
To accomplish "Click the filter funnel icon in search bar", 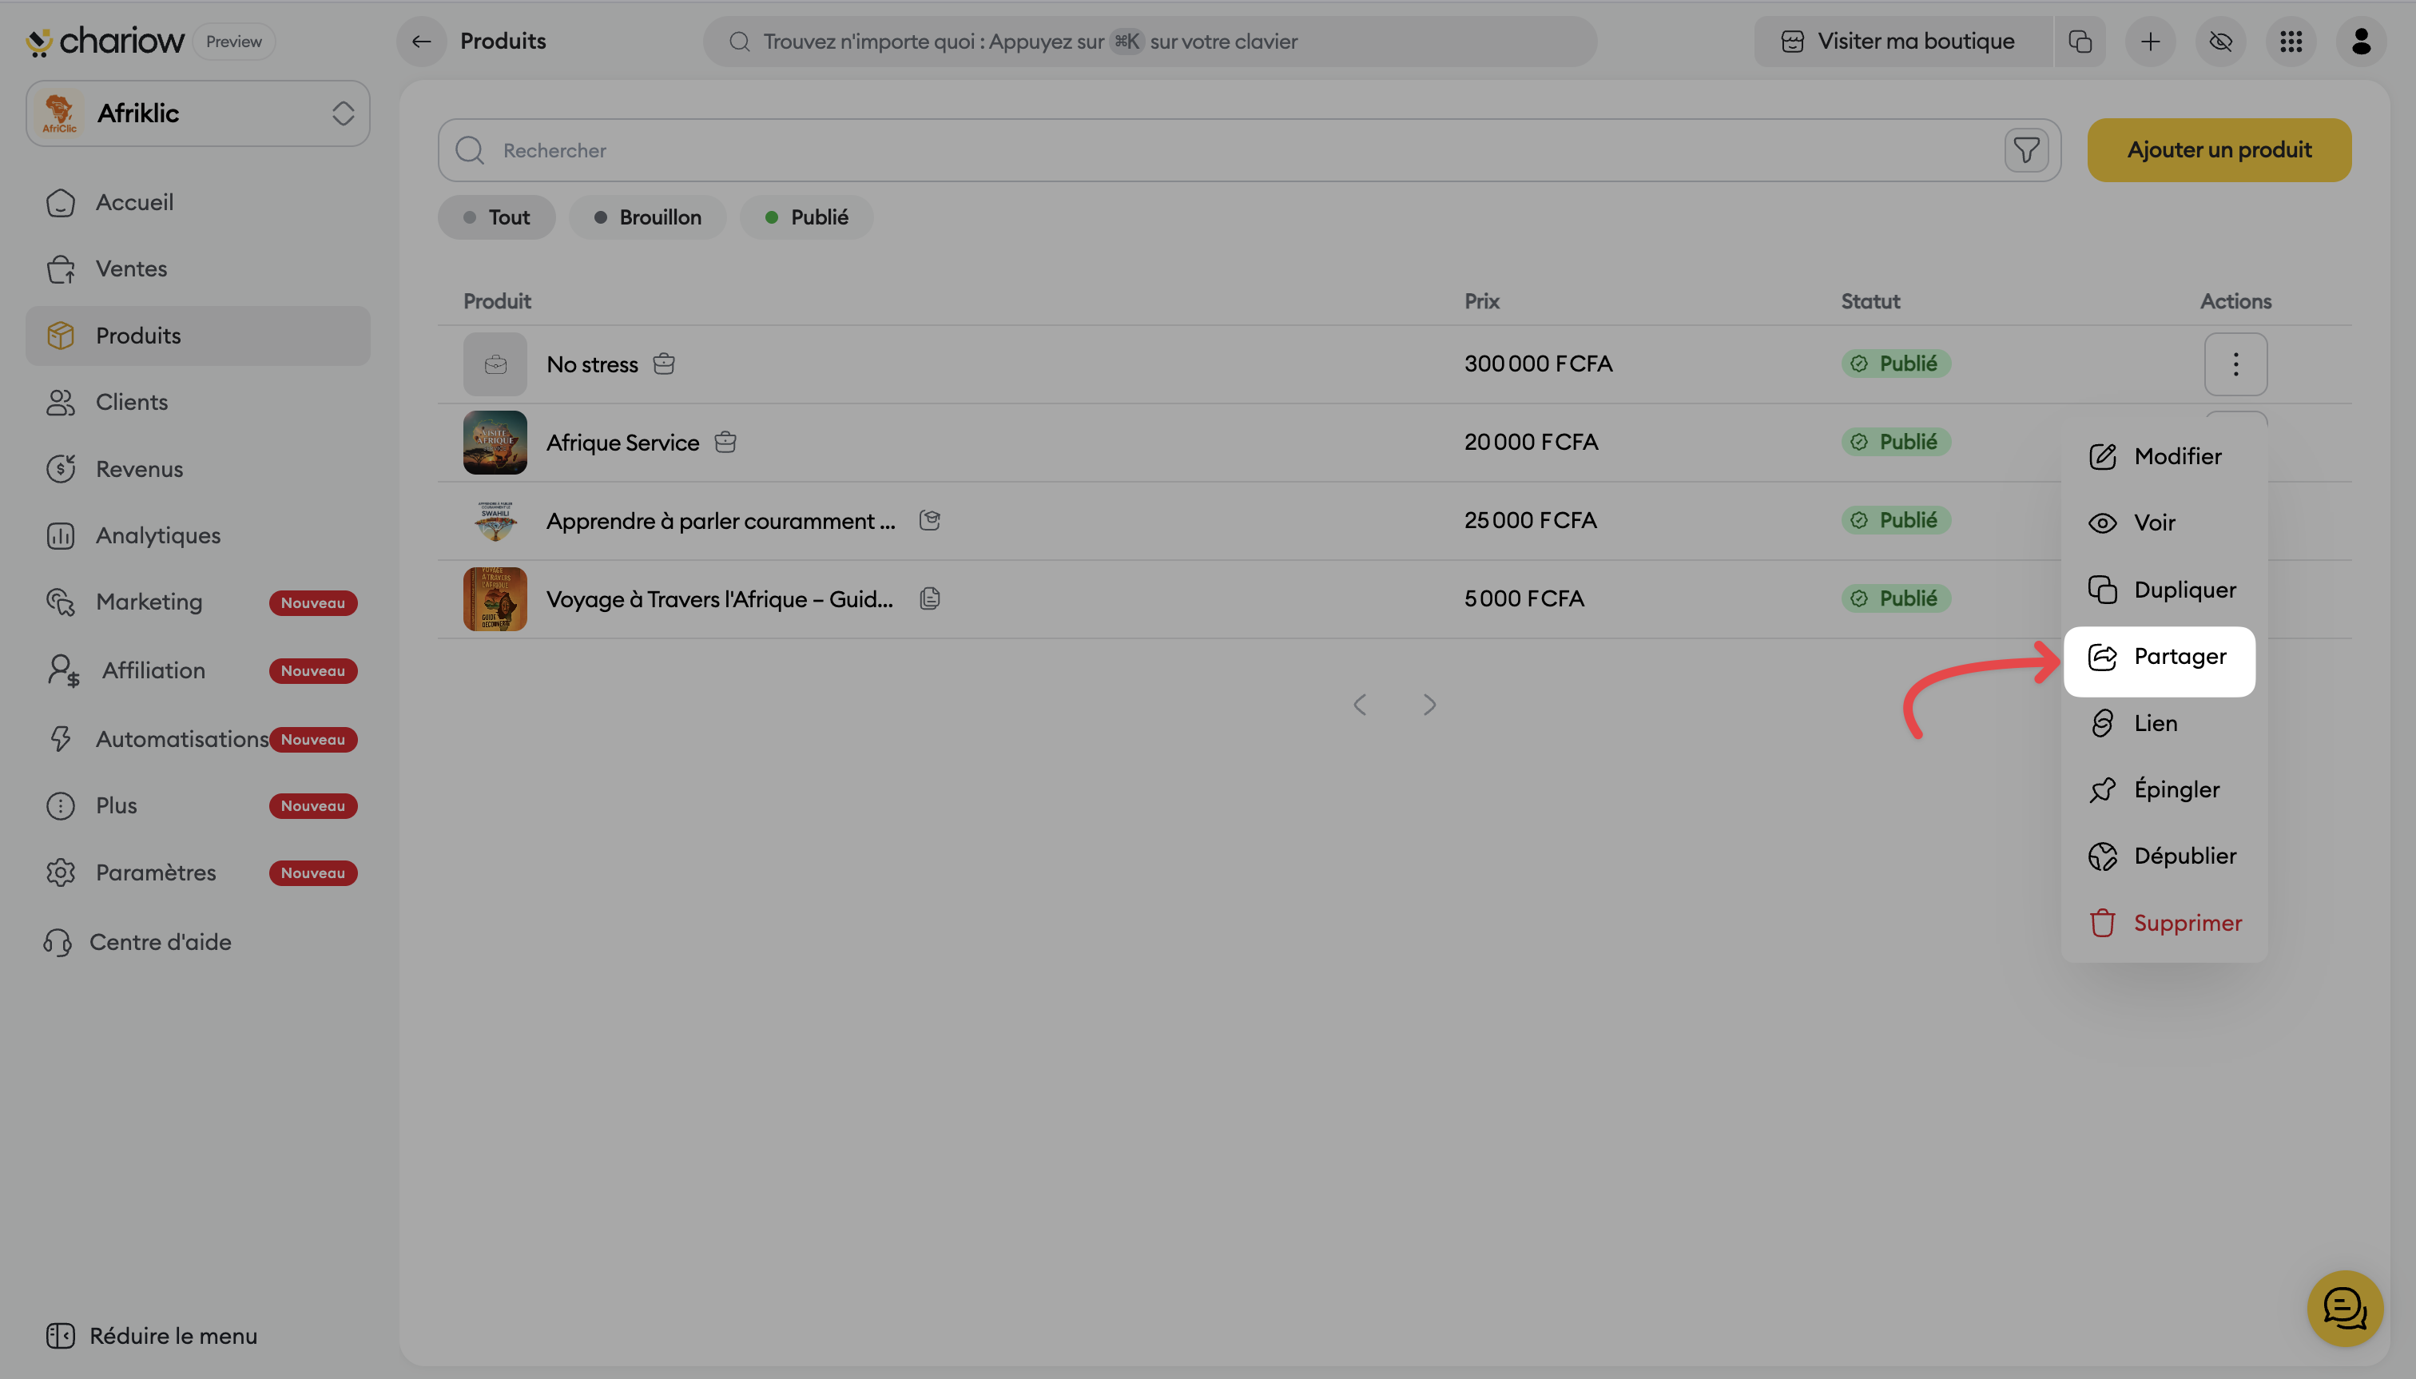I will [2026, 149].
